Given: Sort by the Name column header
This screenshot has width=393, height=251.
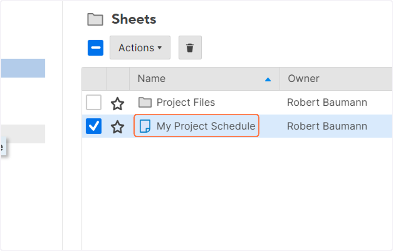Looking at the screenshot, I should point(205,79).
